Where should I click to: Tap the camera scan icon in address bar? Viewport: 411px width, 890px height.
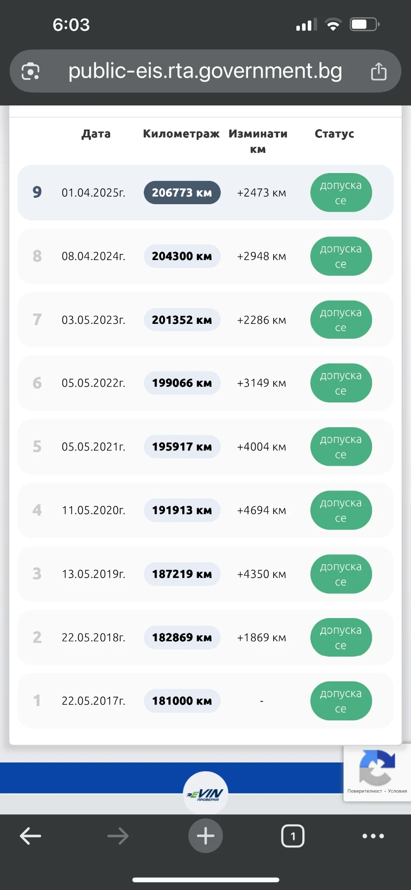click(31, 71)
